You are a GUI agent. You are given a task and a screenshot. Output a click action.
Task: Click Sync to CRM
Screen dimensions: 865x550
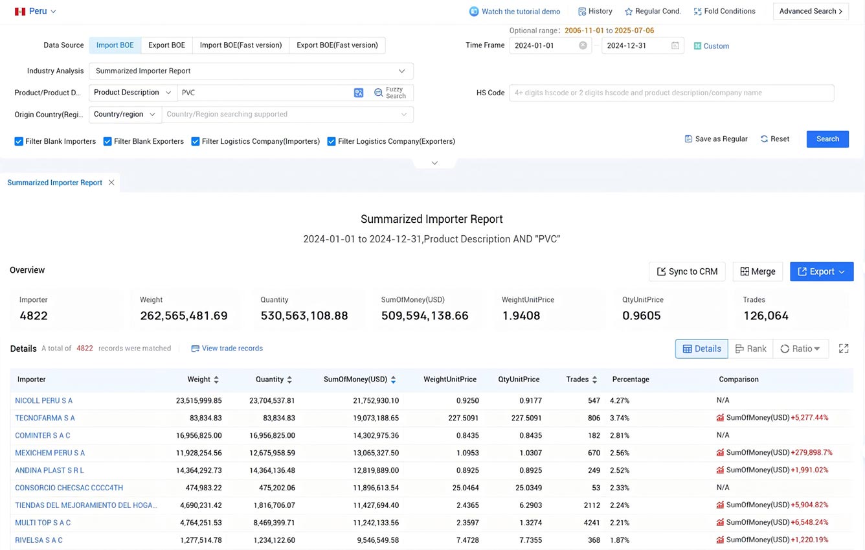687,271
